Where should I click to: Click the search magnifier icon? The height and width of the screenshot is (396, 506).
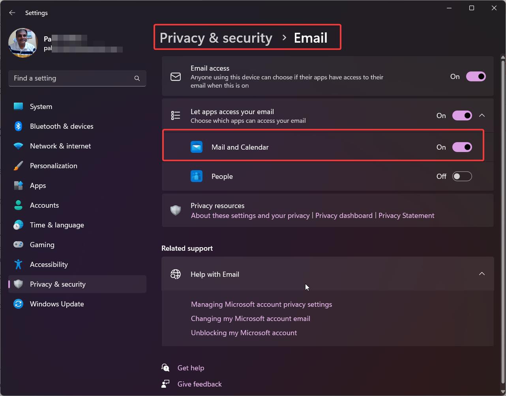pyautogui.click(x=137, y=78)
